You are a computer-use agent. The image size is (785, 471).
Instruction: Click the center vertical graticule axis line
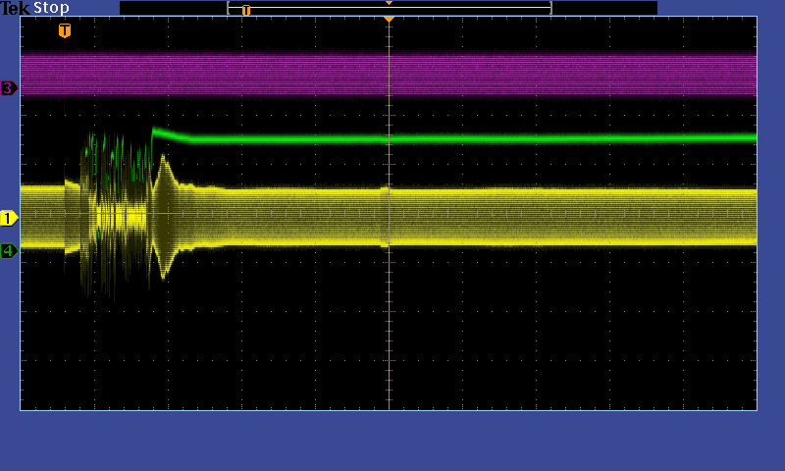(x=390, y=324)
